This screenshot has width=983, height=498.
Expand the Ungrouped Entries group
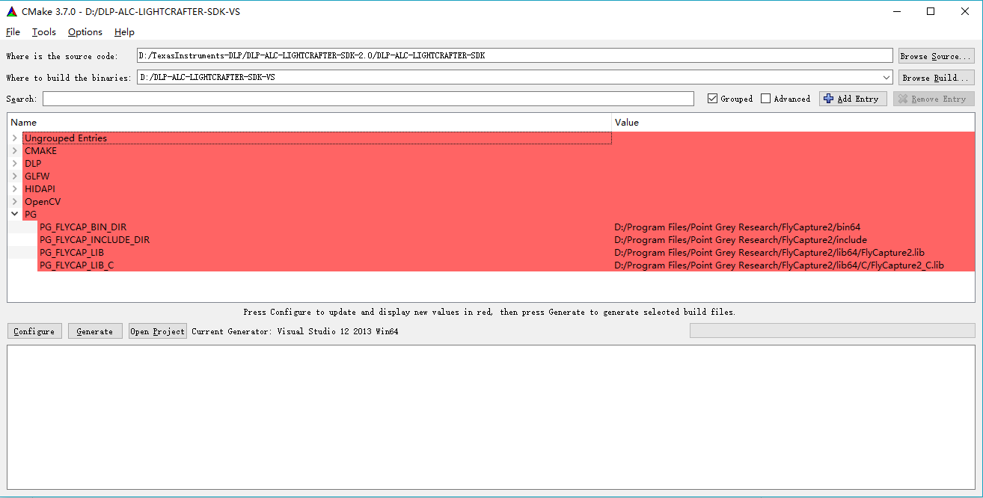(15, 138)
